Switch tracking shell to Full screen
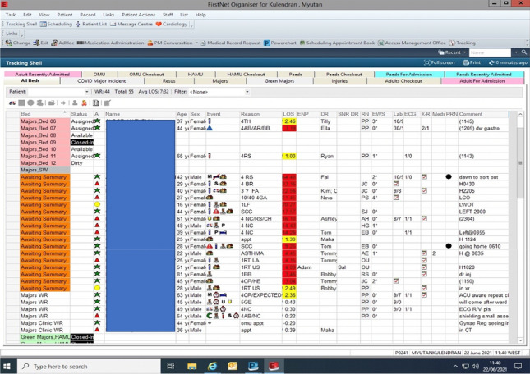This screenshot has height=374, width=530. (x=439, y=62)
